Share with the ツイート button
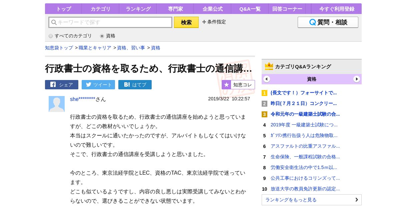This screenshot has width=400, height=210. (x=98, y=85)
